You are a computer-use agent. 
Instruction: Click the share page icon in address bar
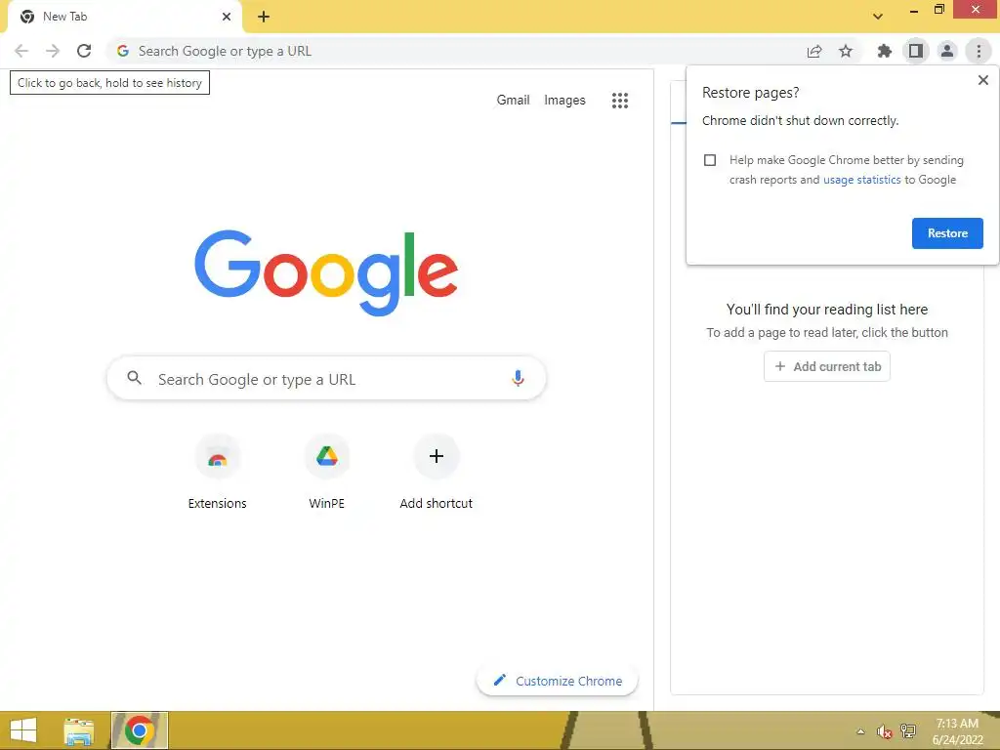point(814,51)
